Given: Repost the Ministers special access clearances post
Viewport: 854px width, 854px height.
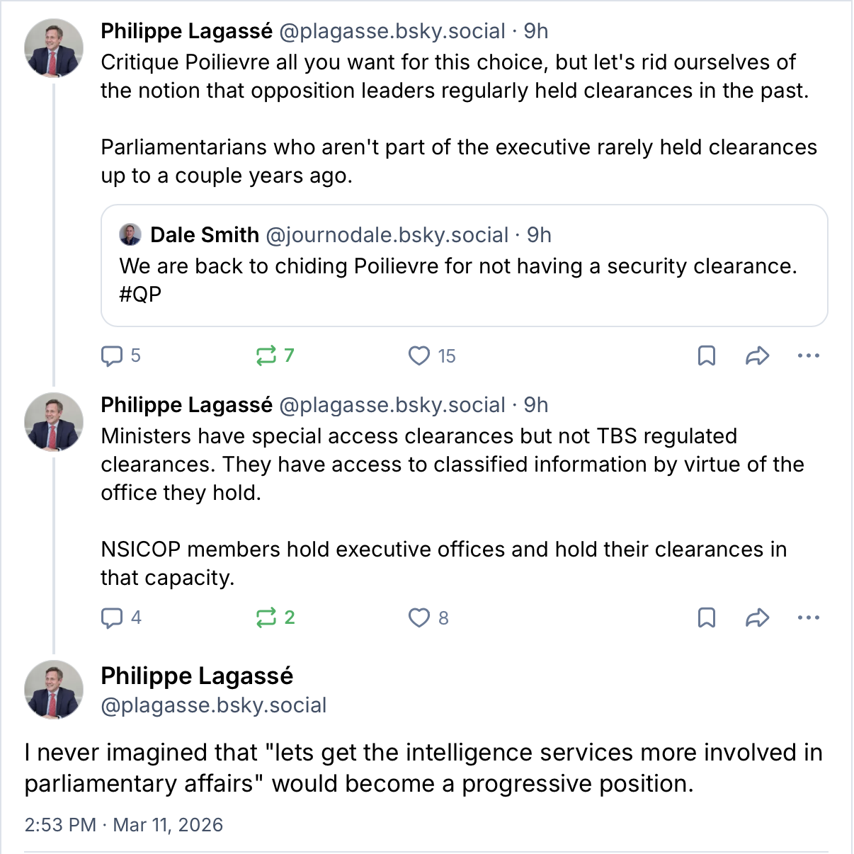Looking at the screenshot, I should pos(266,617).
